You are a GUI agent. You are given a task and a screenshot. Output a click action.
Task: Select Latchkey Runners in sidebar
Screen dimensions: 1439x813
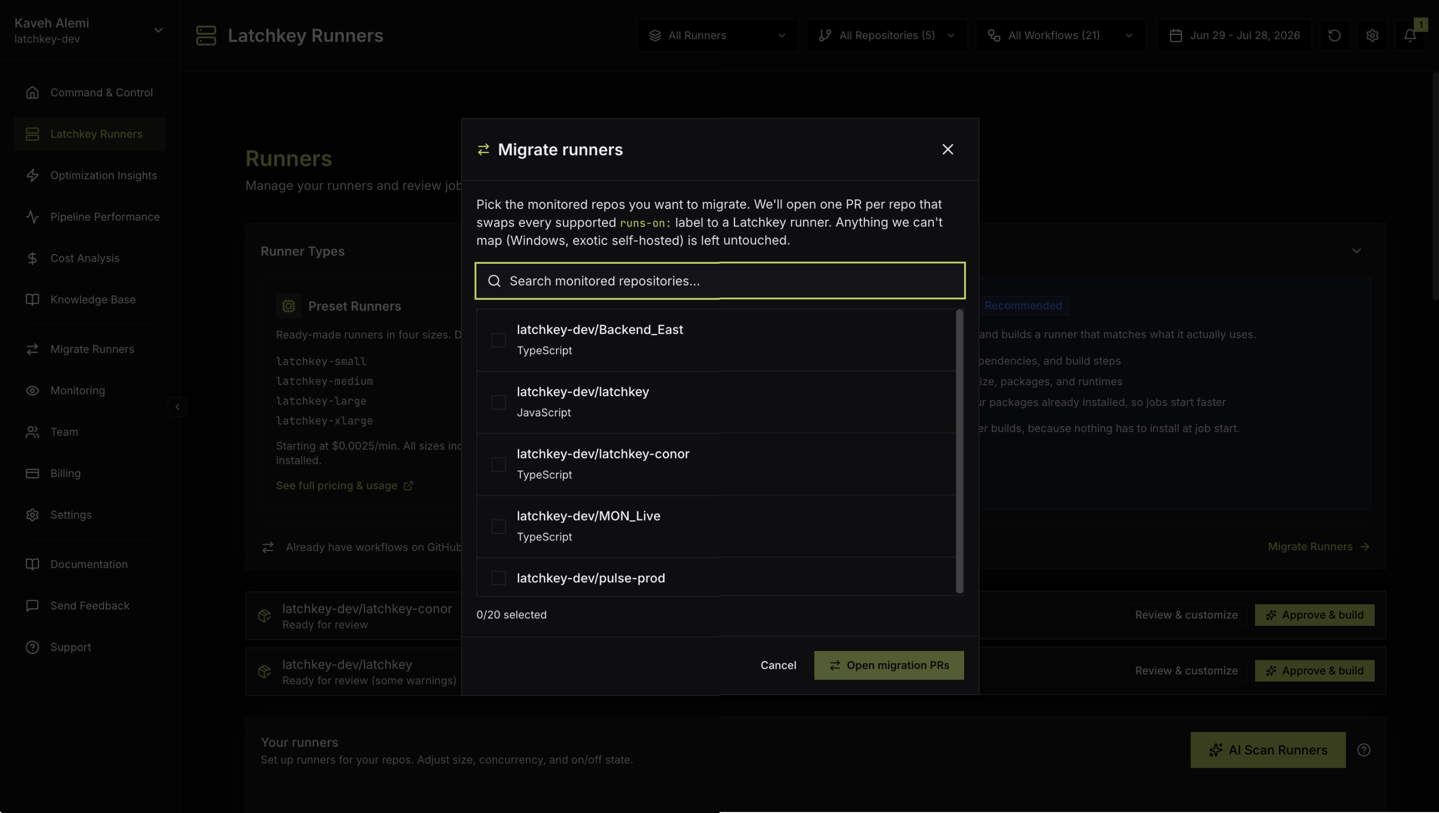89,133
